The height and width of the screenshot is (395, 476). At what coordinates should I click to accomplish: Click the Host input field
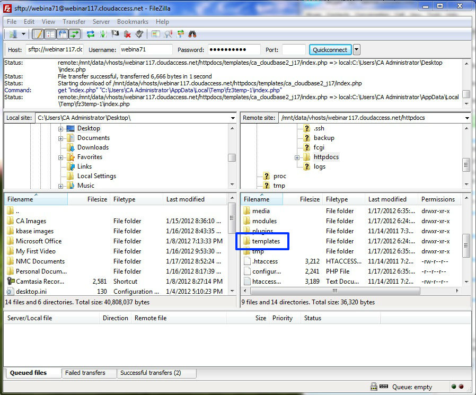[x=56, y=49]
